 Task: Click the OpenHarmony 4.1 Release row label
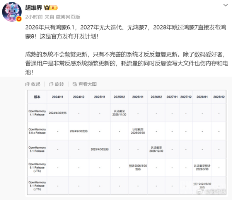(x=37, y=113)
